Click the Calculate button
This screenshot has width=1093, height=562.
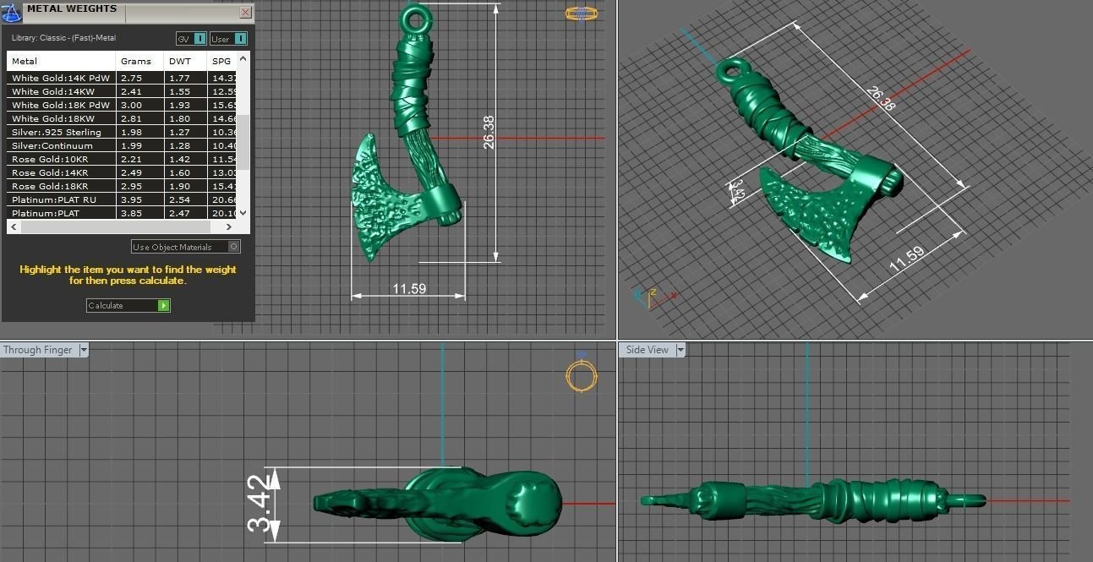coord(128,306)
